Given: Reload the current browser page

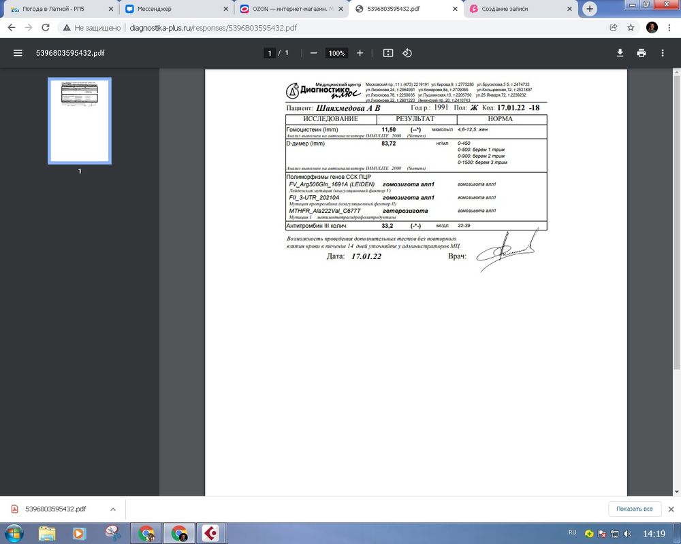Looking at the screenshot, I should (46, 28).
